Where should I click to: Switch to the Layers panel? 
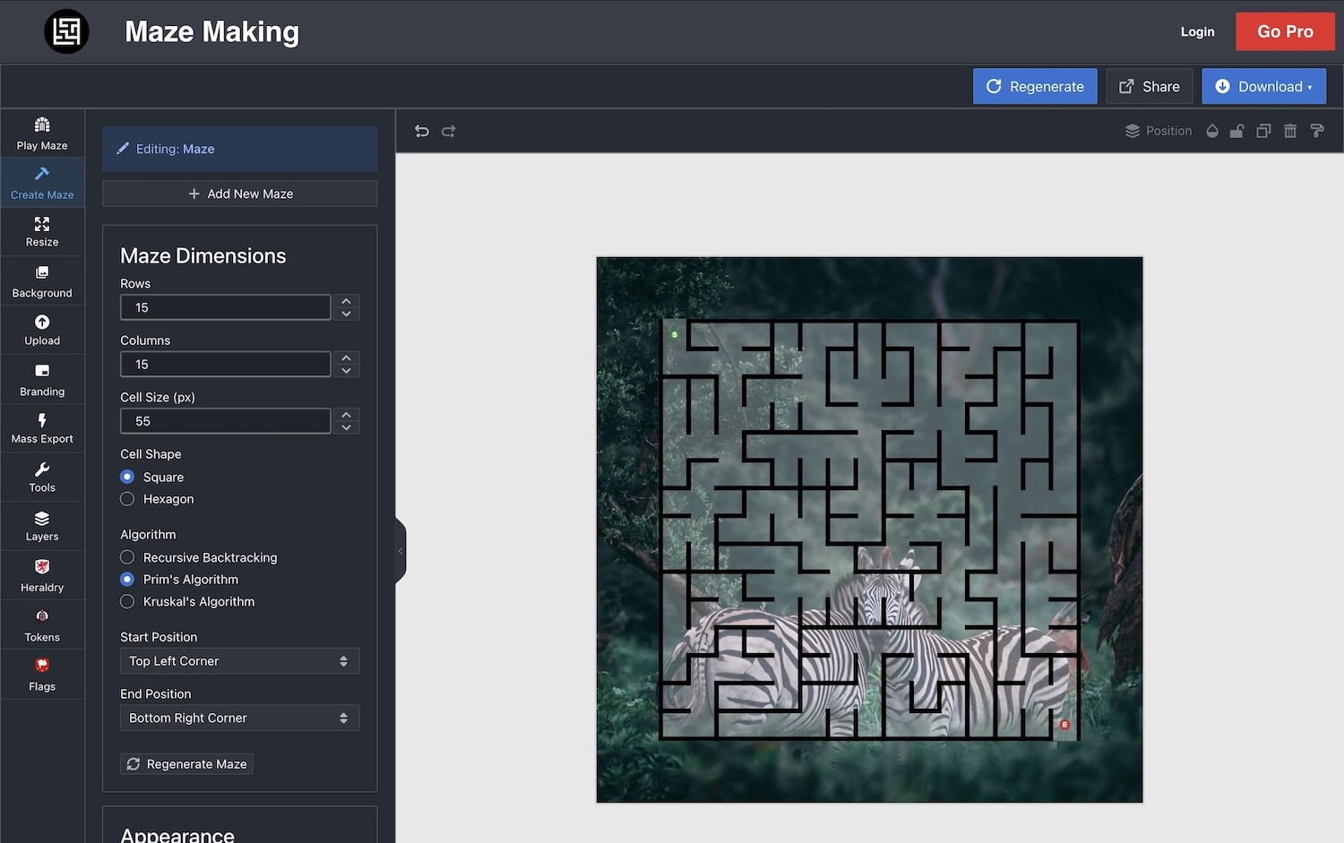41,526
